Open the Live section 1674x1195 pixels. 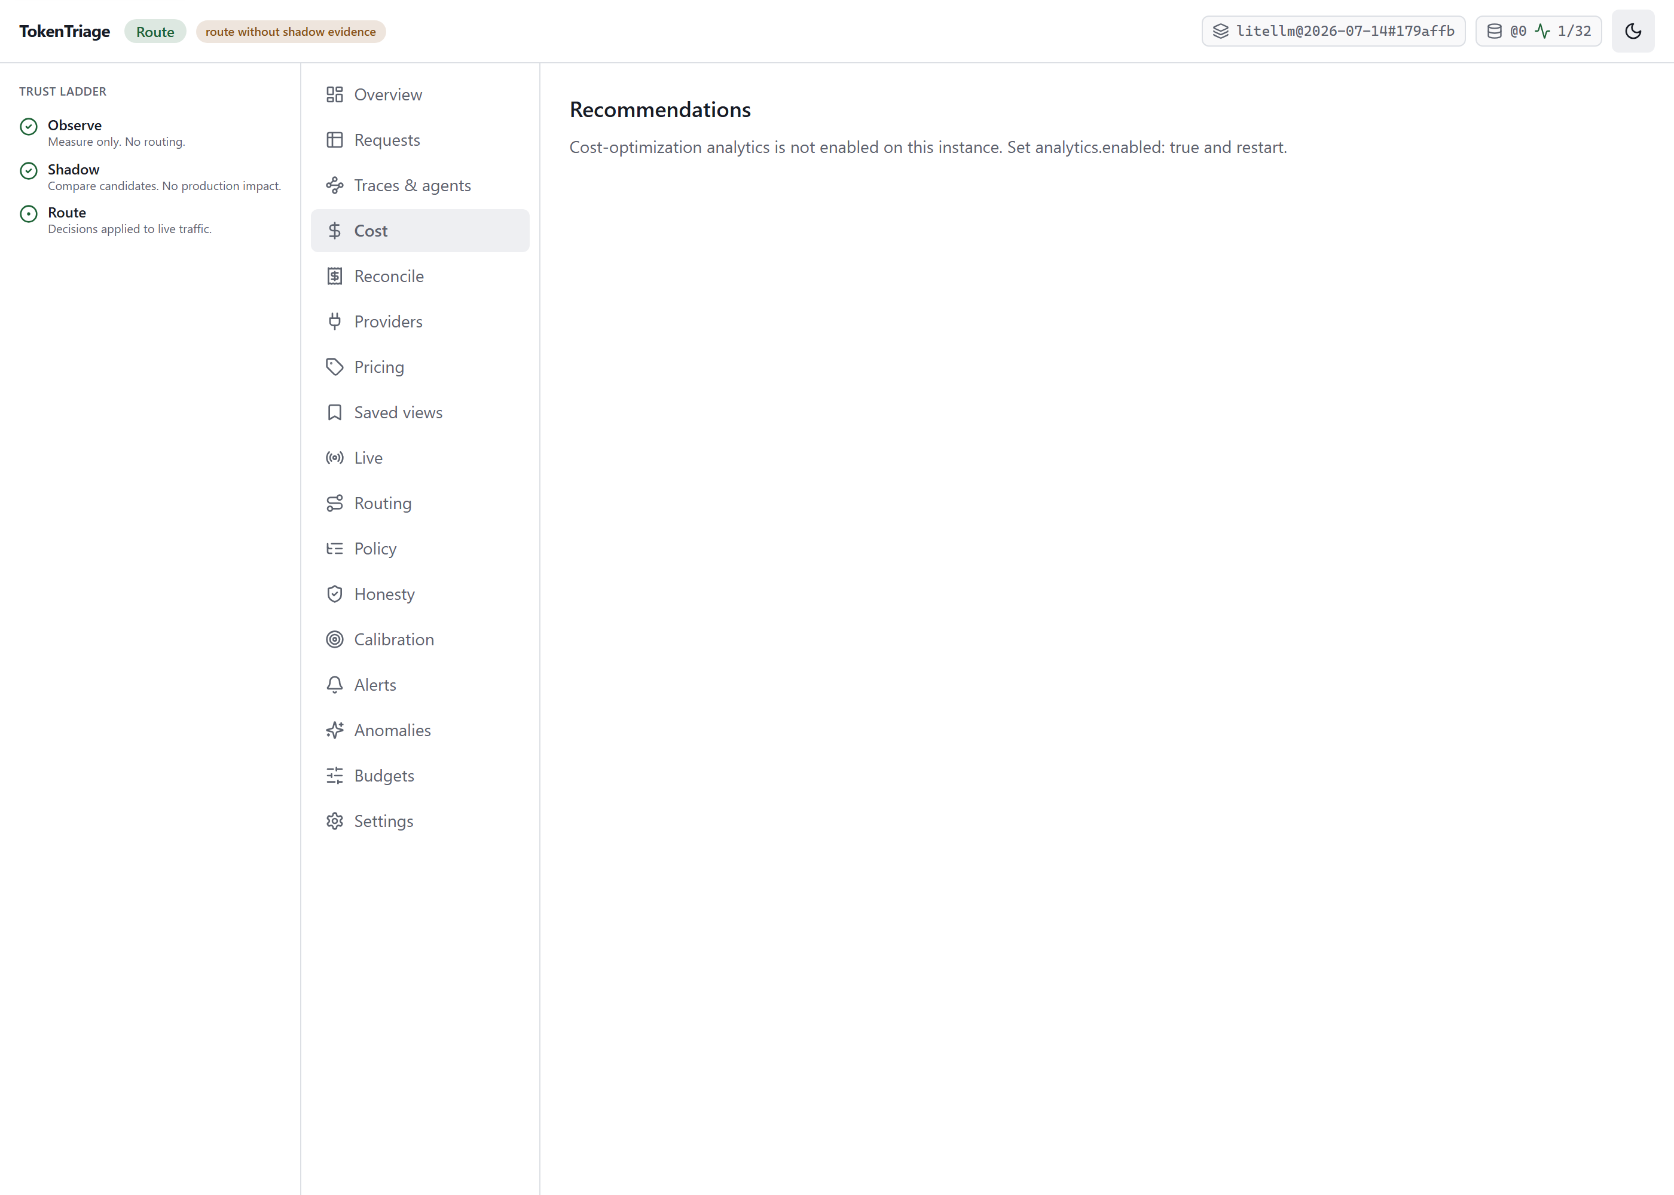coord(420,458)
